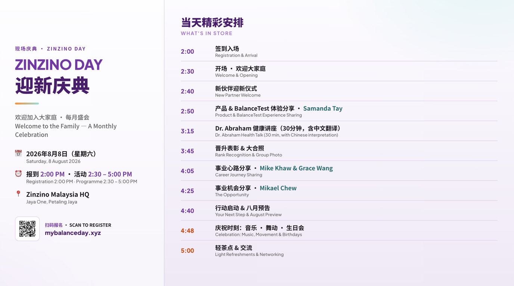The image size is (514, 286).
Task: Click 欢迎加入大家庭 • 每月盛会 text
Action: [52, 117]
